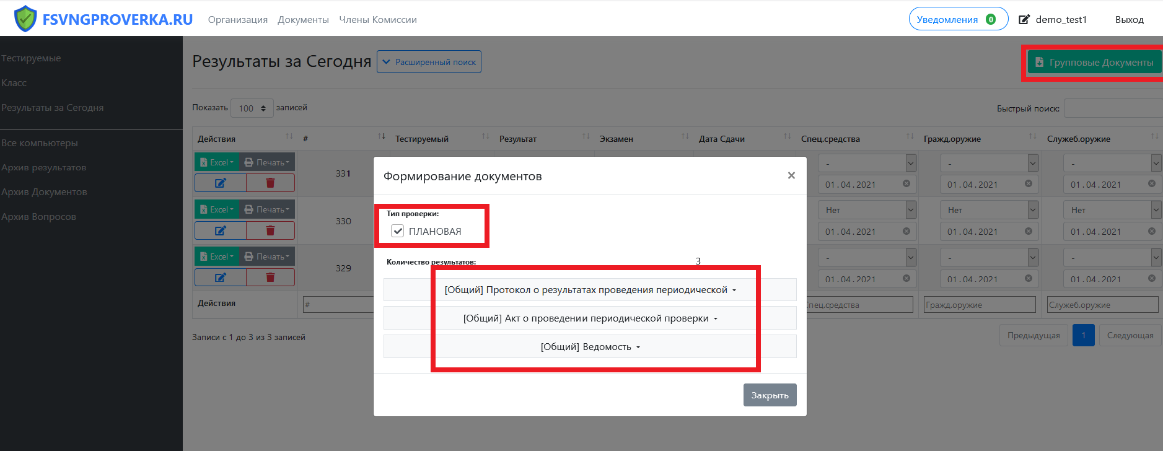
Task: Open the Члены Комиссии menu
Action: (378, 20)
